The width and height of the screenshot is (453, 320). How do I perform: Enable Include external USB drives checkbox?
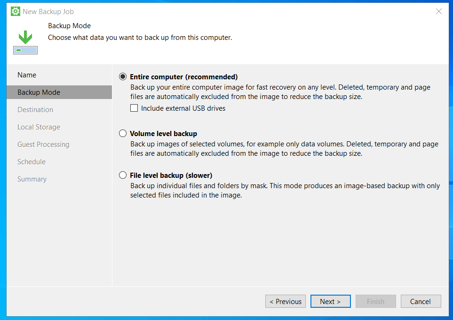134,108
